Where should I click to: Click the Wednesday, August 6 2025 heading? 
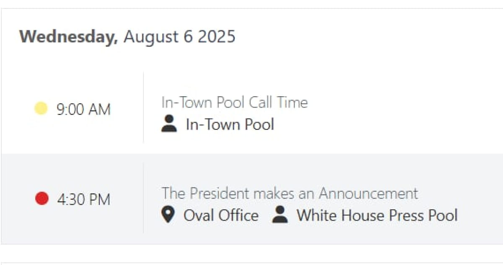click(x=127, y=36)
